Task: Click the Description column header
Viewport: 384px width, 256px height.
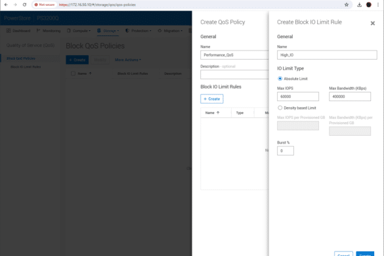Action: 173,74
